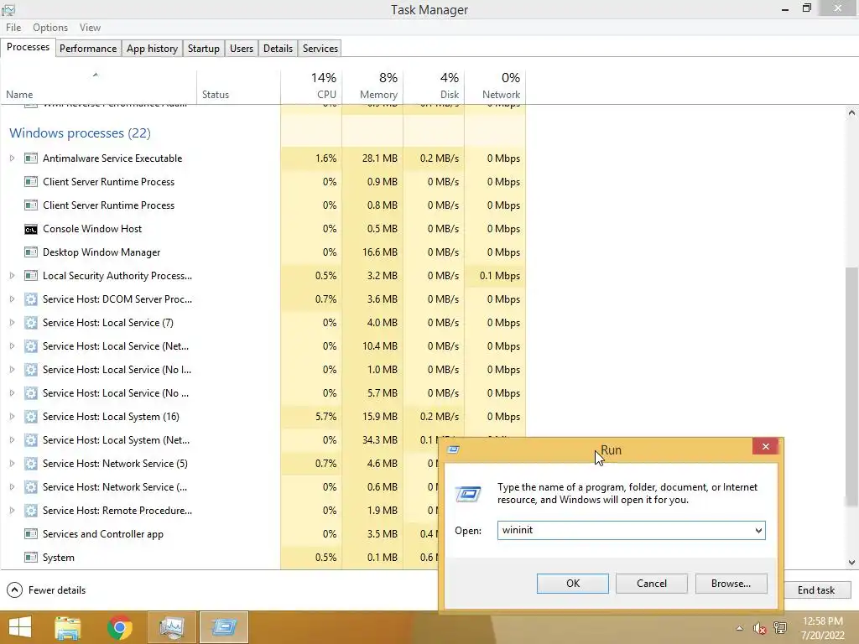Click the Fewer details link
This screenshot has height=644, width=859.
(57, 589)
